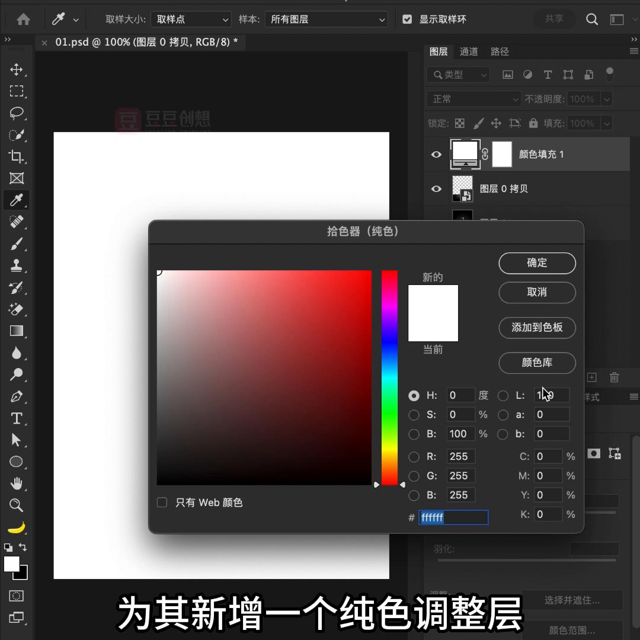Select the Hand tool
The image size is (640, 640).
[x=17, y=484]
